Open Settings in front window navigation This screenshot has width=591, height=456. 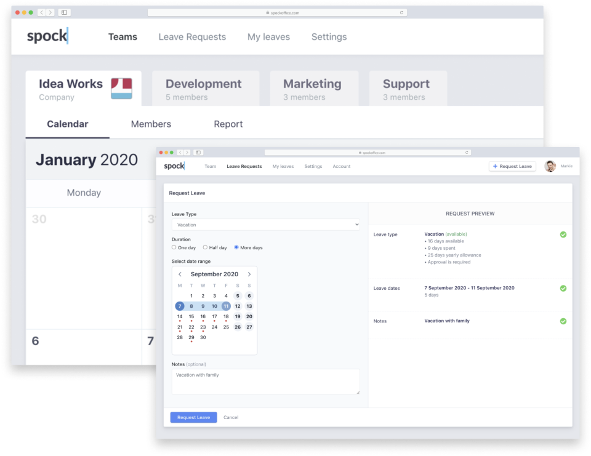coord(313,166)
